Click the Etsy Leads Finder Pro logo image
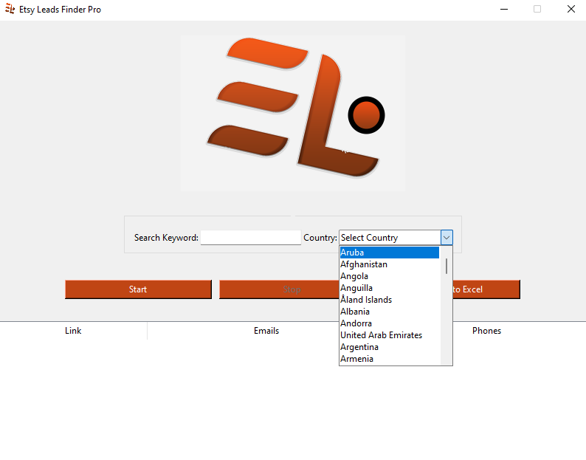Image resolution: width=586 pixels, height=460 pixels. tap(293, 113)
